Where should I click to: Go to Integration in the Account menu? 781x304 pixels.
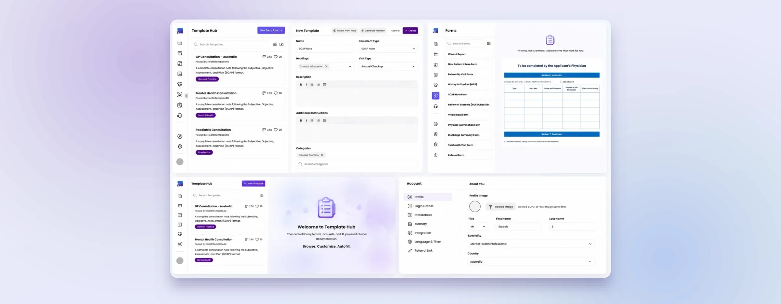[x=422, y=233]
